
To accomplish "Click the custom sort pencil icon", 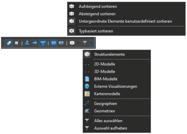I will click(x=72, y=21).
